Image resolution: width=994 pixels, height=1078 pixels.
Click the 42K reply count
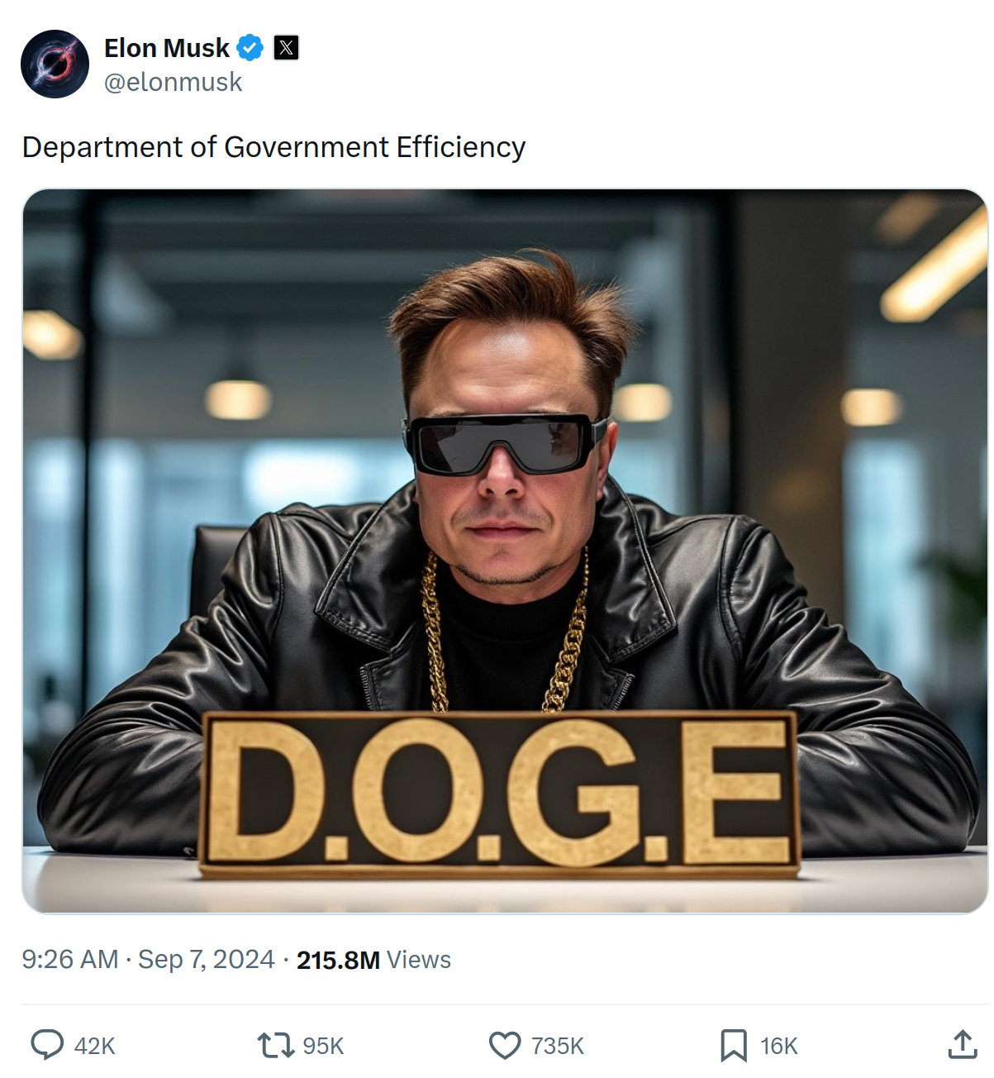click(95, 1047)
